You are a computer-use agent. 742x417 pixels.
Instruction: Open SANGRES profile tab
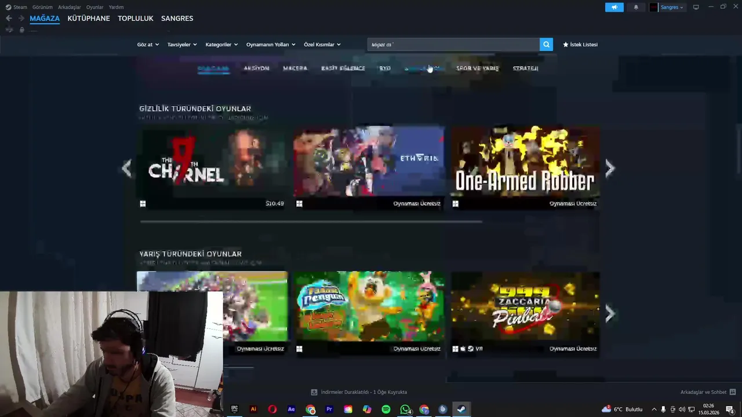tap(177, 19)
